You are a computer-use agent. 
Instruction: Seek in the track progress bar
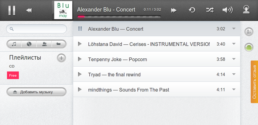pos(119,17)
